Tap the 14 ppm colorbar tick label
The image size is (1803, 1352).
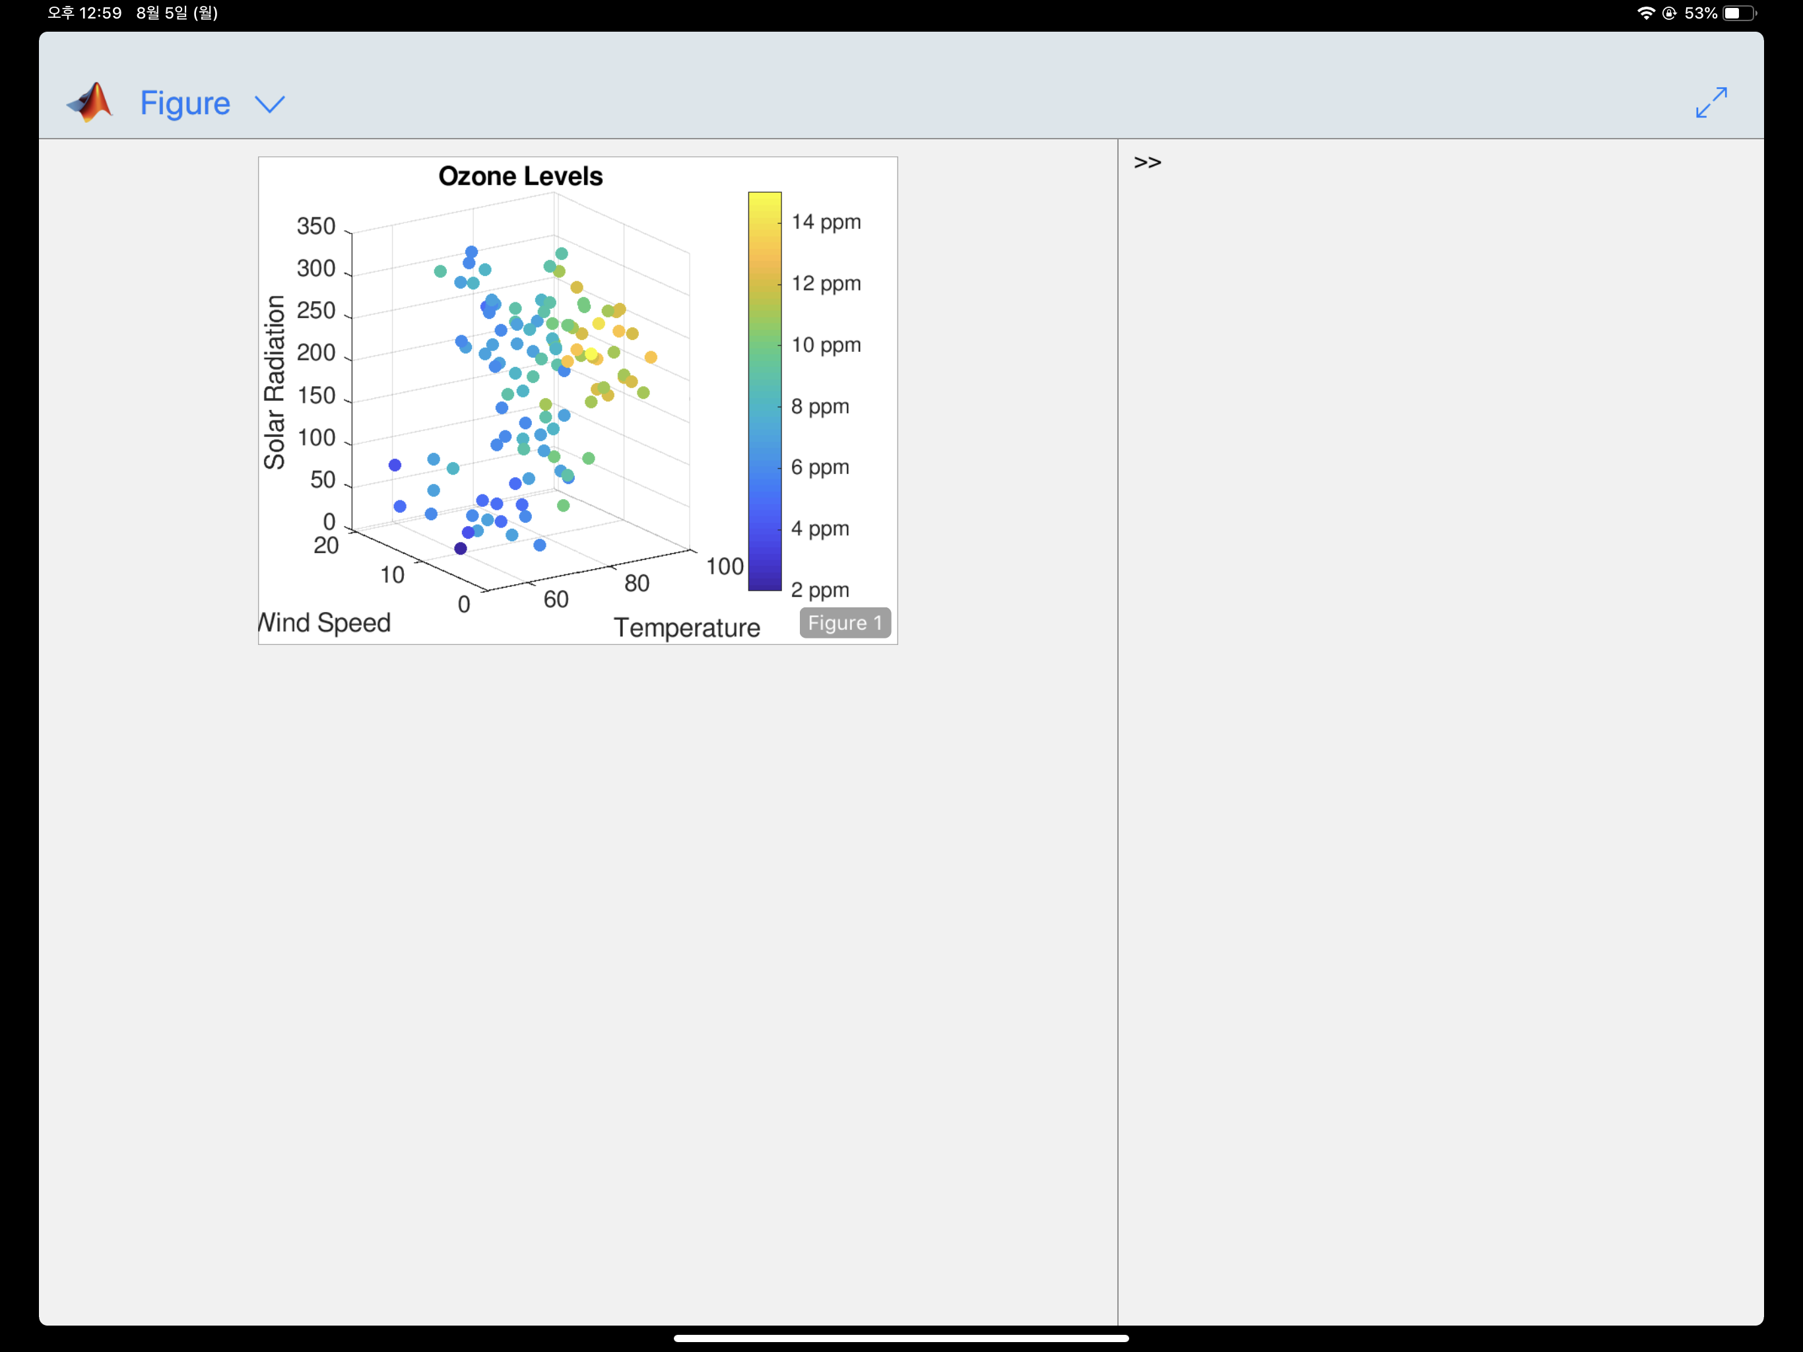click(x=826, y=222)
